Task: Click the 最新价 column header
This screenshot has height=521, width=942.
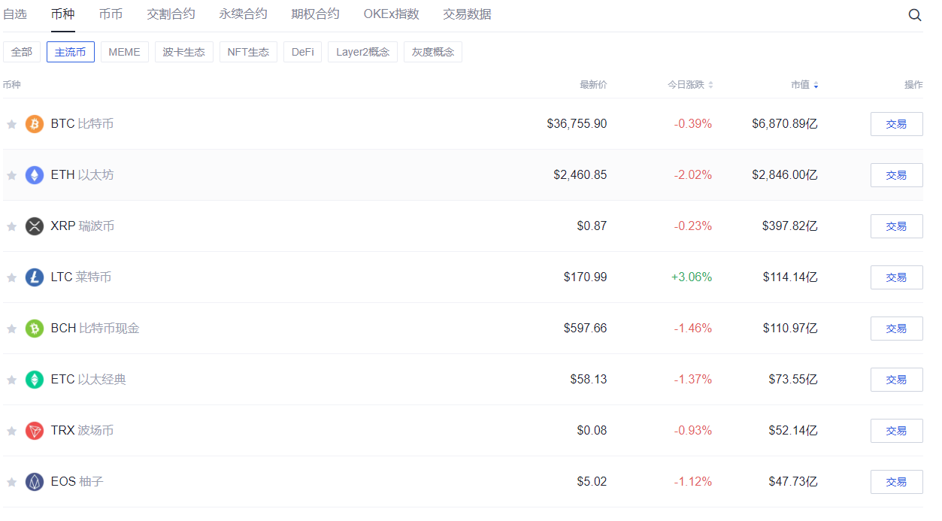Action: [593, 85]
